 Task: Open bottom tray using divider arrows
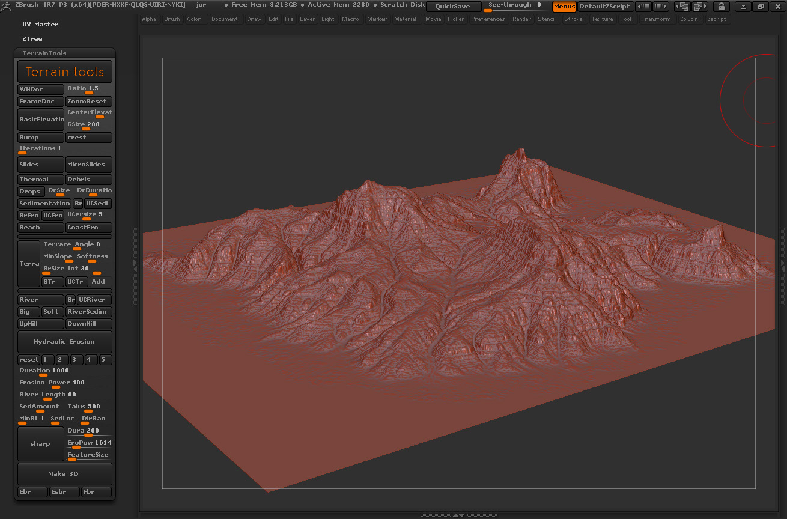tap(458, 515)
